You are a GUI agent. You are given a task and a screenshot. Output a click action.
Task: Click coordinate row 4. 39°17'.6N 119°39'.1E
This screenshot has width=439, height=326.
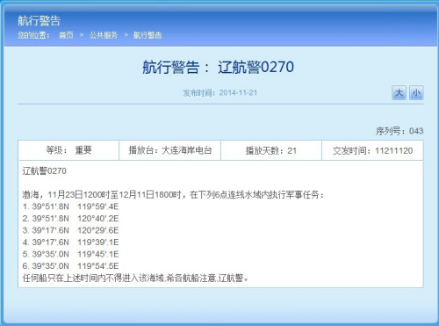70,243
